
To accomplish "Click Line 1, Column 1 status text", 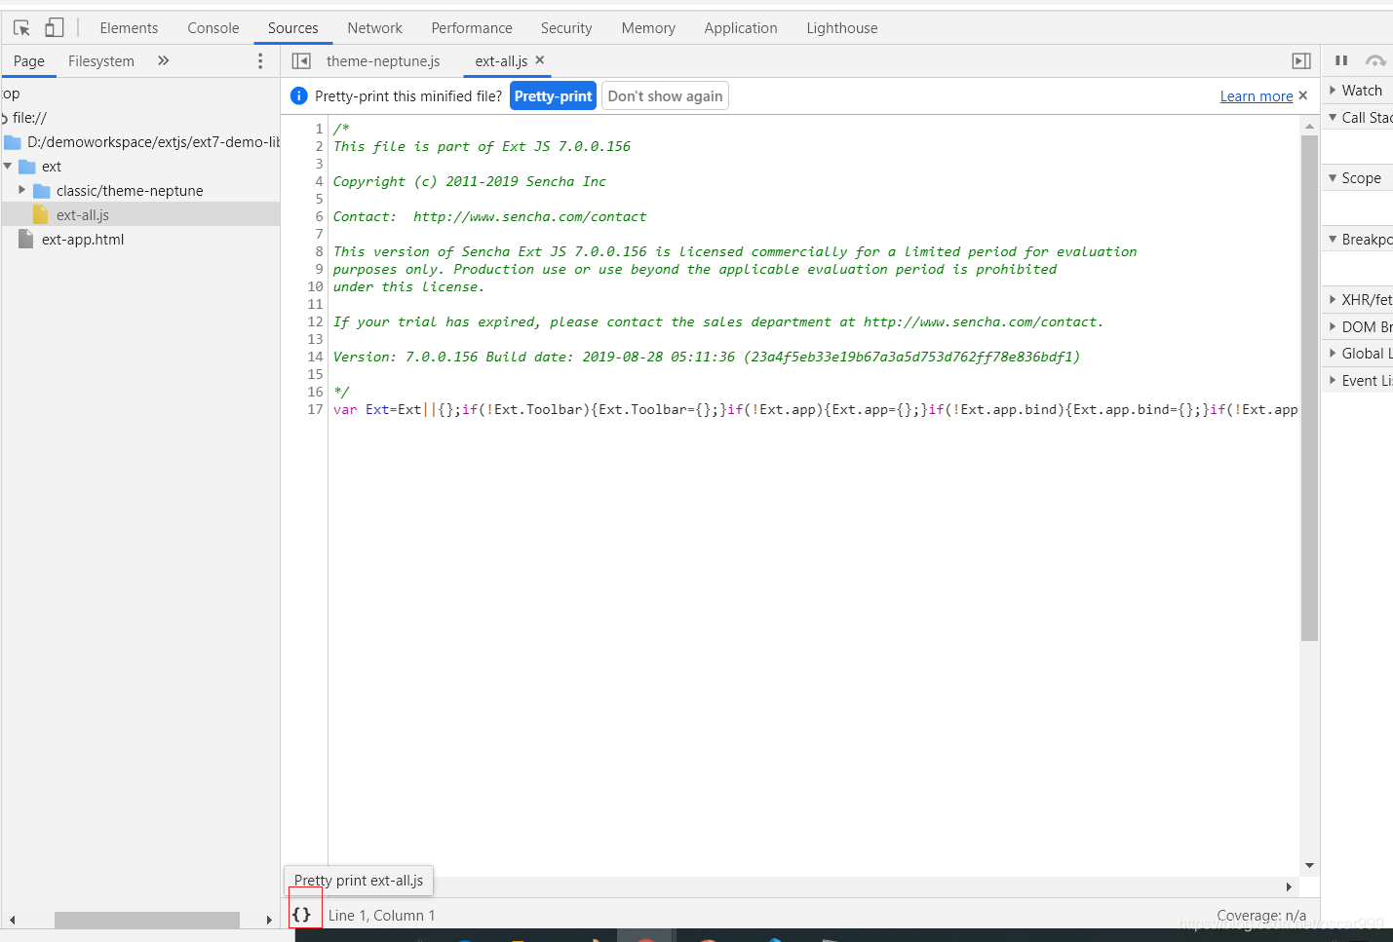I will coord(382,916).
